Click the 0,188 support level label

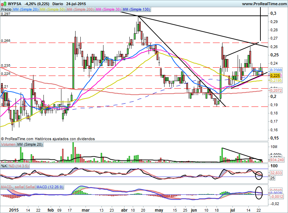6,105
